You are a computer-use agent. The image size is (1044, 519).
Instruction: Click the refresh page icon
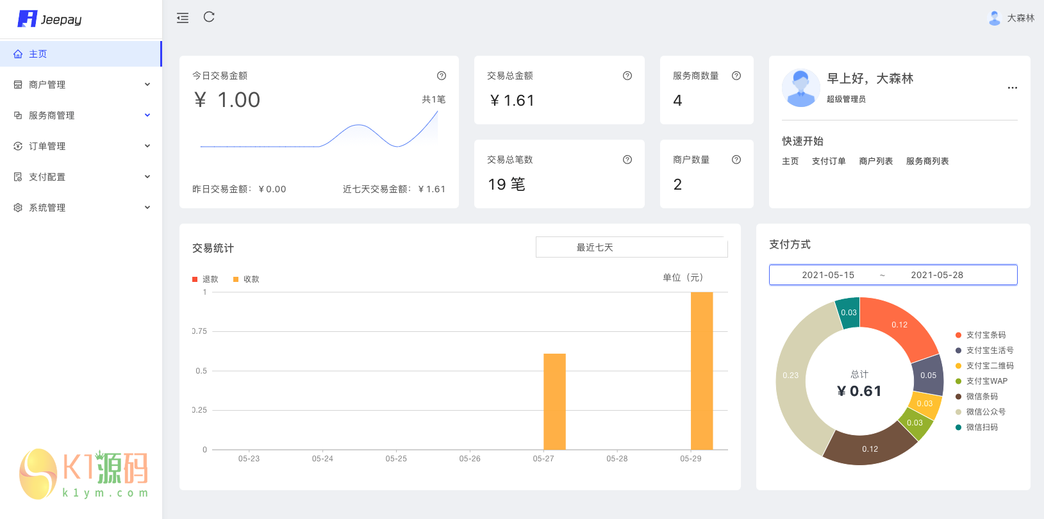(x=209, y=17)
